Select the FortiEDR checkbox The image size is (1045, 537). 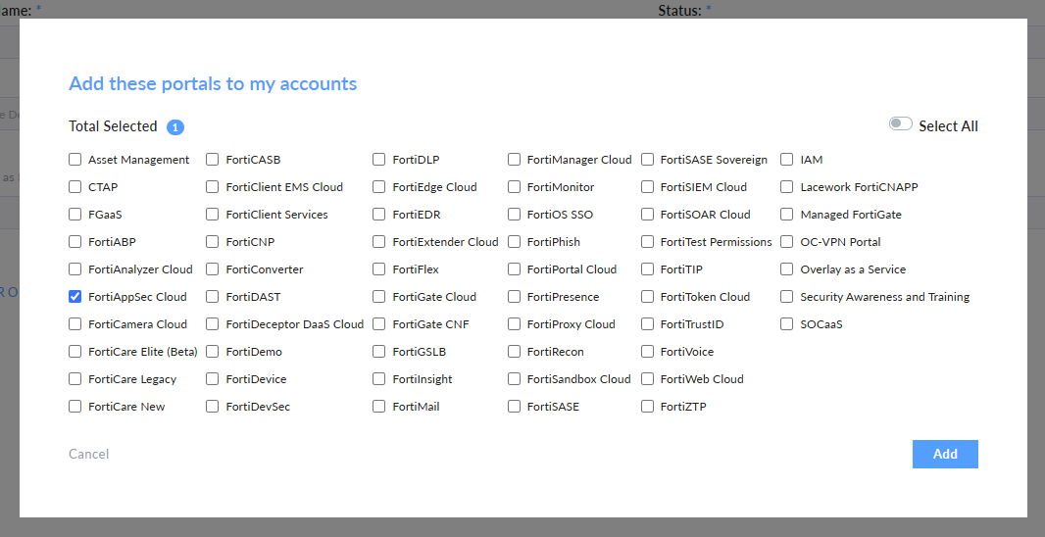[379, 215]
